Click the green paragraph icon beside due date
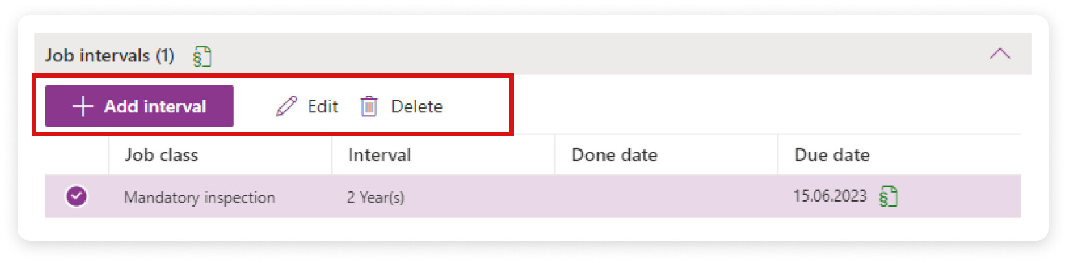 [x=888, y=196]
